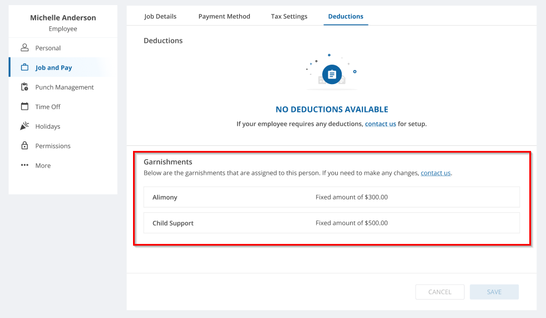Click the Michelle Anderson employee name
The image size is (546, 318).
pos(63,17)
